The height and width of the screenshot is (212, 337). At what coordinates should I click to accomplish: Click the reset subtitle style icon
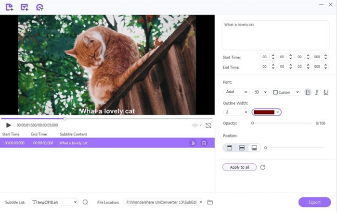(x=263, y=167)
